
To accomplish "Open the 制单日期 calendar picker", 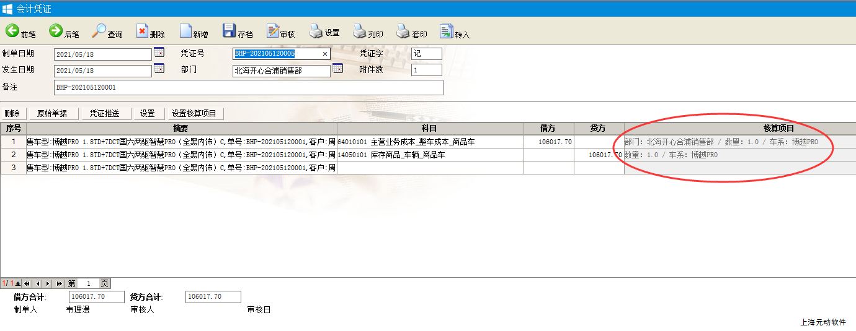I will click(x=159, y=53).
